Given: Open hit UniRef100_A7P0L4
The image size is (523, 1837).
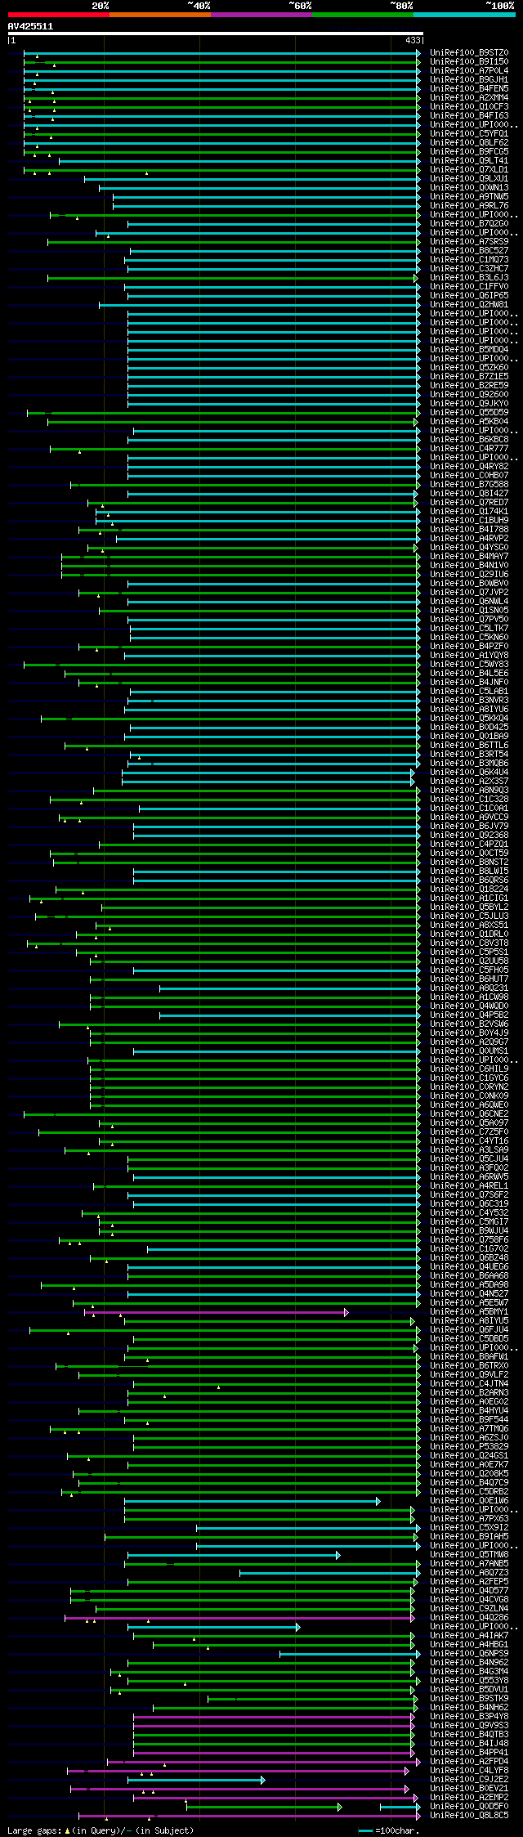Looking at the screenshot, I should 469,70.
